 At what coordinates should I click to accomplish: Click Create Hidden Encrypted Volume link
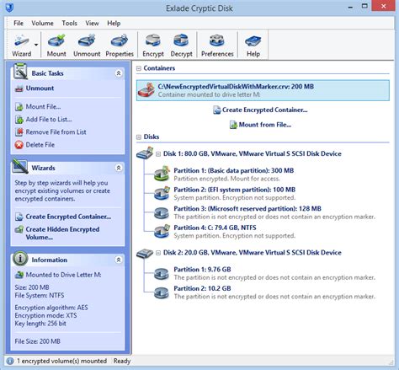pyautogui.click(x=62, y=233)
